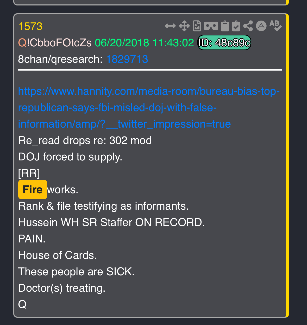Click the AB spell check icon
The image size is (307, 325).
pos(275,26)
